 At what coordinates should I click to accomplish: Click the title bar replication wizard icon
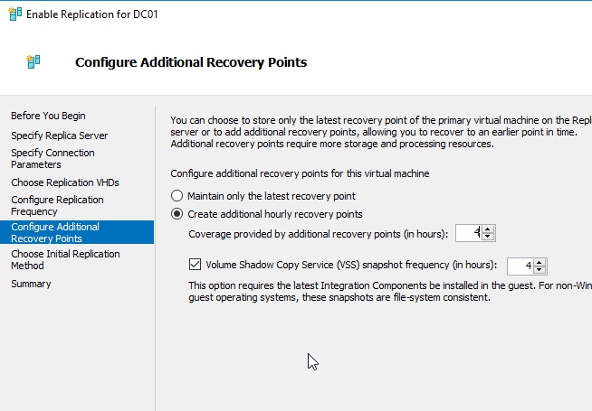[13, 15]
